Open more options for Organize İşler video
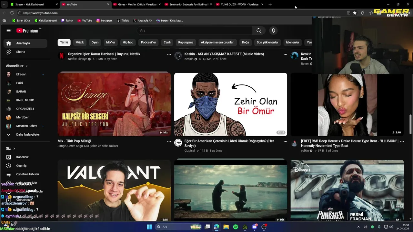 (x=169, y=54)
